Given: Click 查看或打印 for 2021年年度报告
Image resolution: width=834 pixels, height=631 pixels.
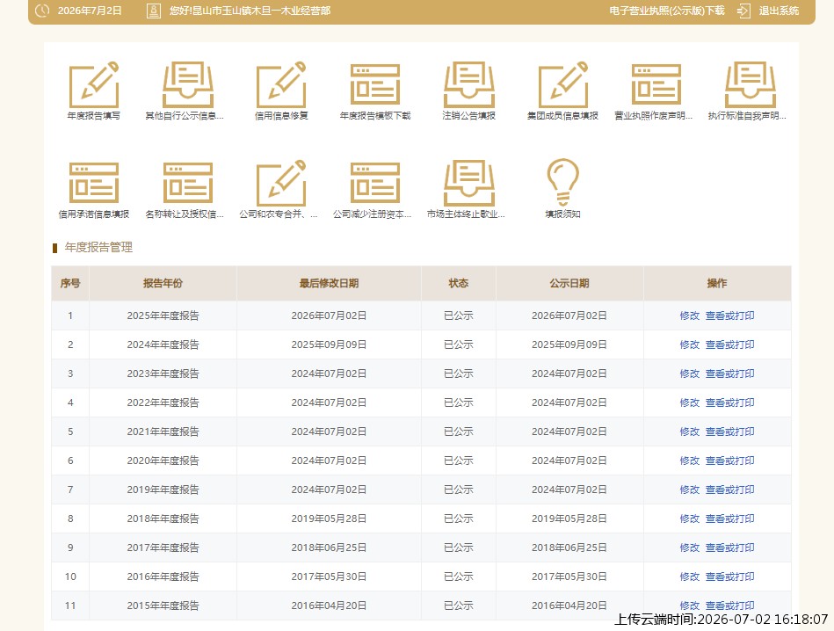Looking at the screenshot, I should 729,432.
